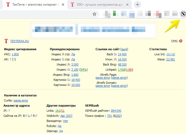Open the ИКС value 1 800
The image size is (186, 134).
[x=15, y=54]
